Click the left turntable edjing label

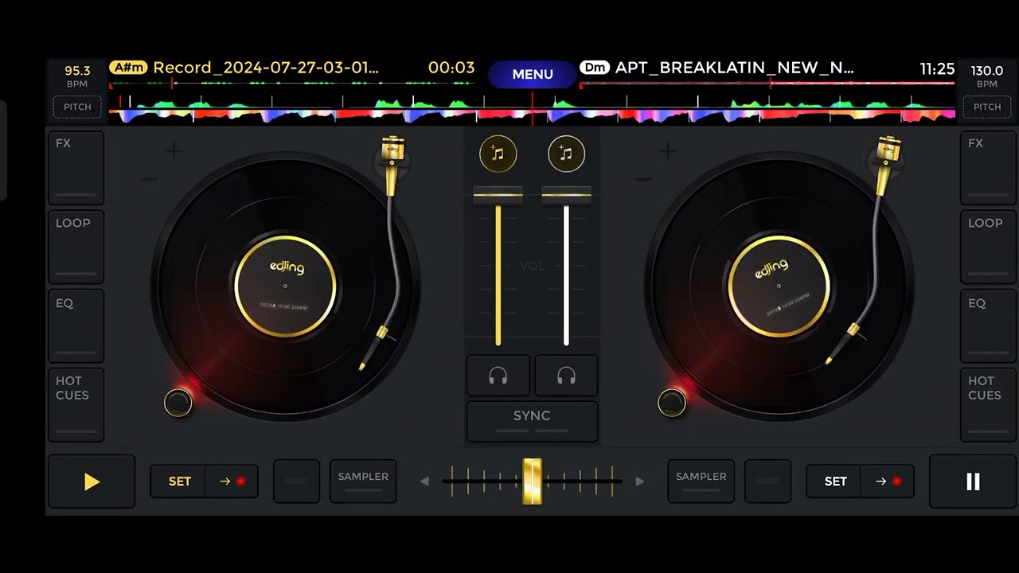285,286
